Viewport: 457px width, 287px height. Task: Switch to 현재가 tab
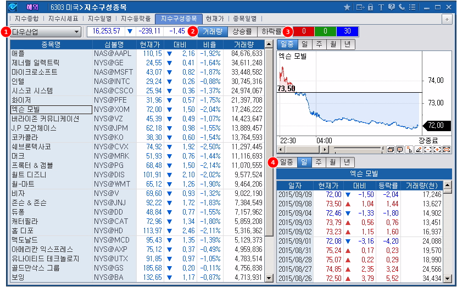[x=215, y=19]
